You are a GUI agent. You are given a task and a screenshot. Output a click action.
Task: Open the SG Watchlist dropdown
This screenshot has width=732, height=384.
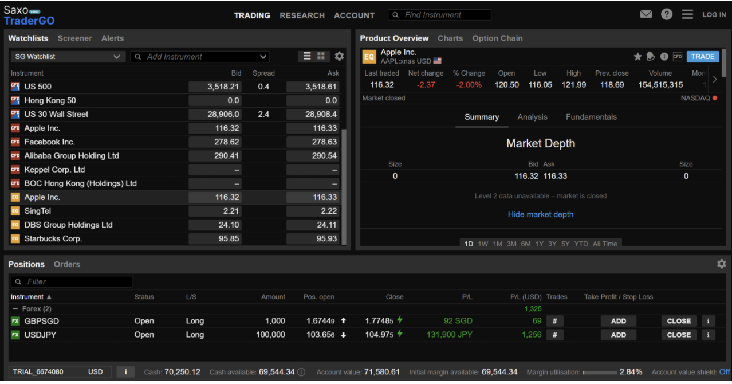(68, 57)
